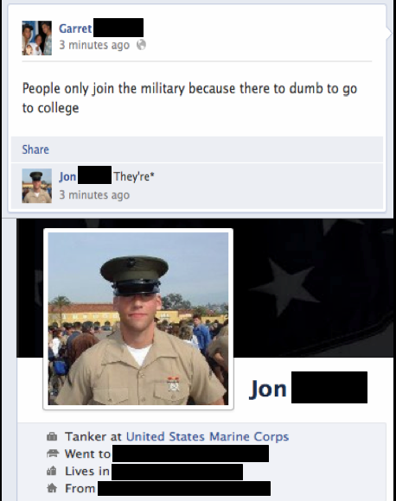
Task: Open the United States Marine Corps link
Action: [x=208, y=436]
